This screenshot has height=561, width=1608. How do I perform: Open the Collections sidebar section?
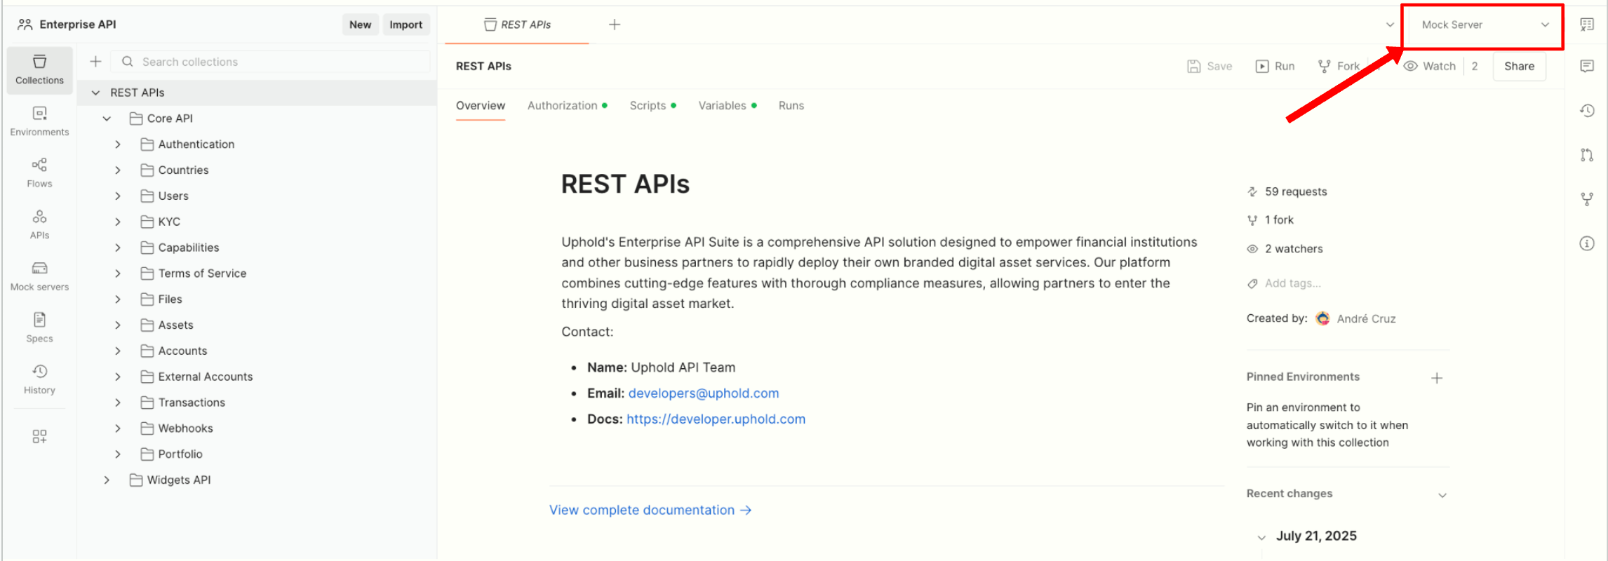click(39, 70)
